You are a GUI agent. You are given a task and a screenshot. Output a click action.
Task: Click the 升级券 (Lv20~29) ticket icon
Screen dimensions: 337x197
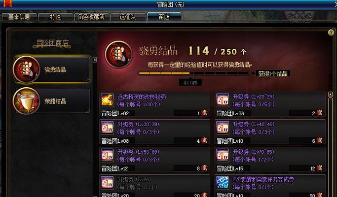tap(223, 100)
